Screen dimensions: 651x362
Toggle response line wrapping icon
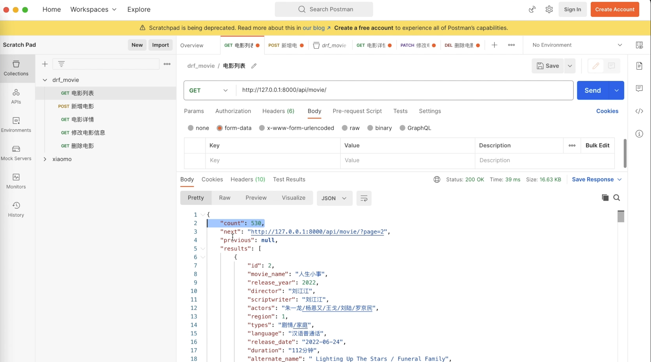[x=364, y=198]
